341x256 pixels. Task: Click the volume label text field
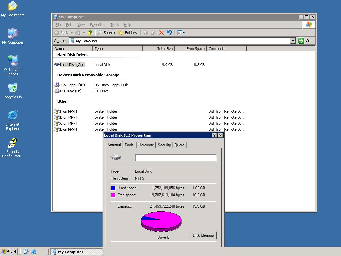[175, 158]
